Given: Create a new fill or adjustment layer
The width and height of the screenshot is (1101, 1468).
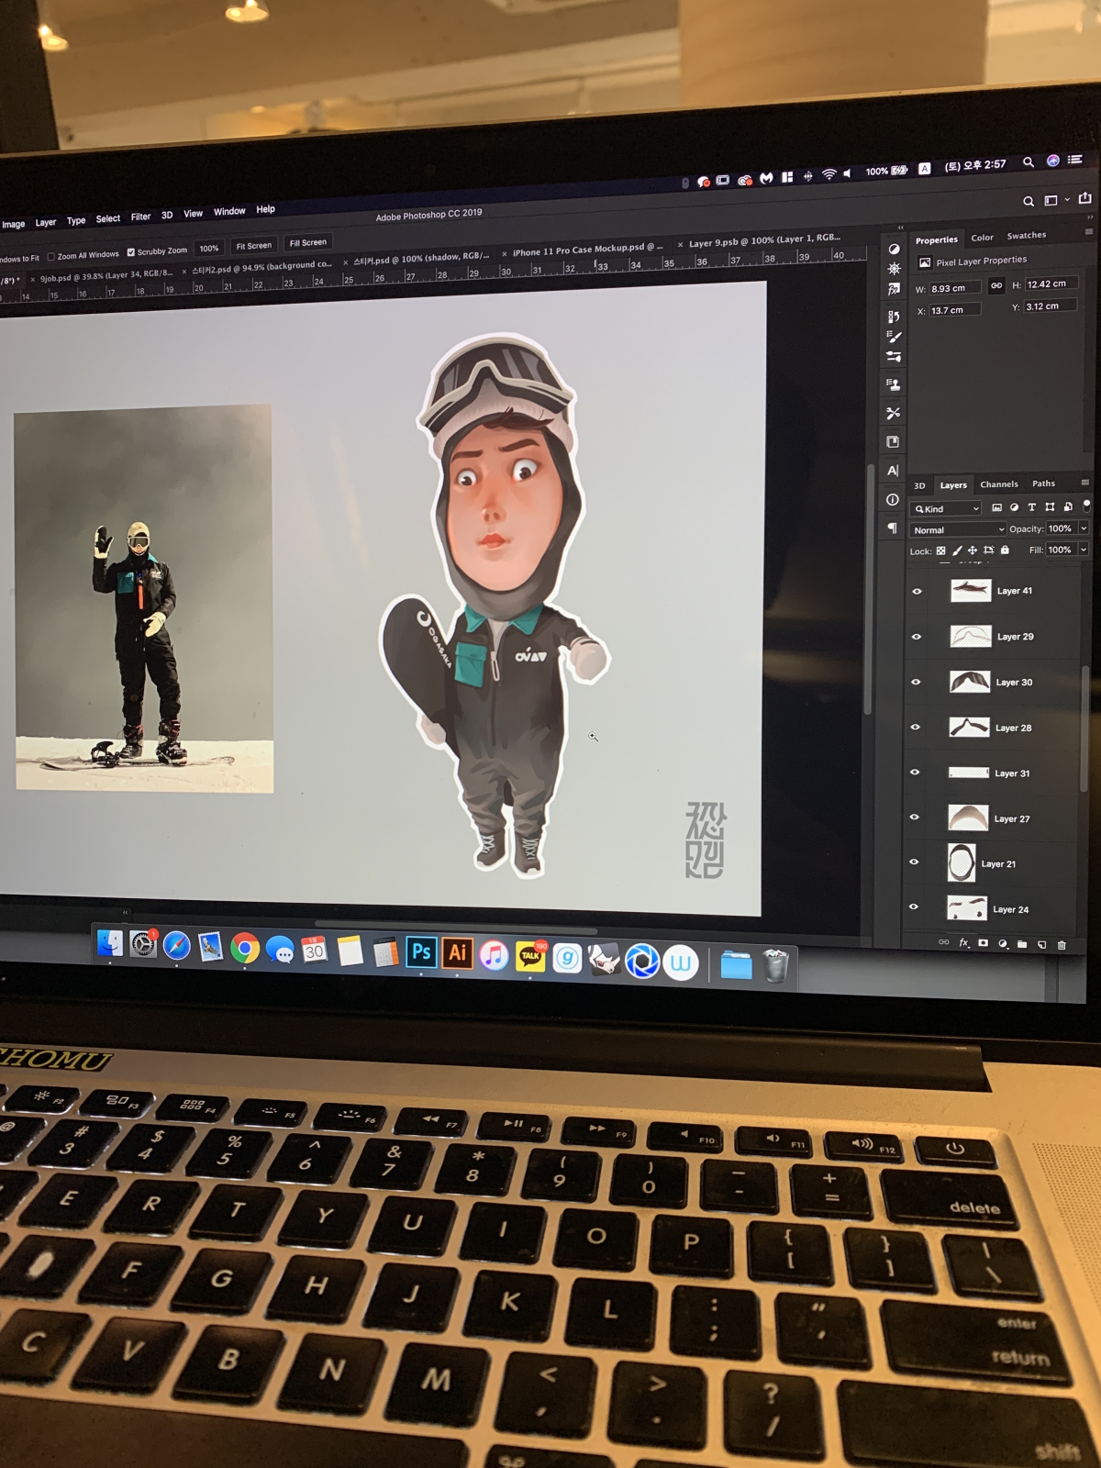Looking at the screenshot, I should pos(1003,943).
